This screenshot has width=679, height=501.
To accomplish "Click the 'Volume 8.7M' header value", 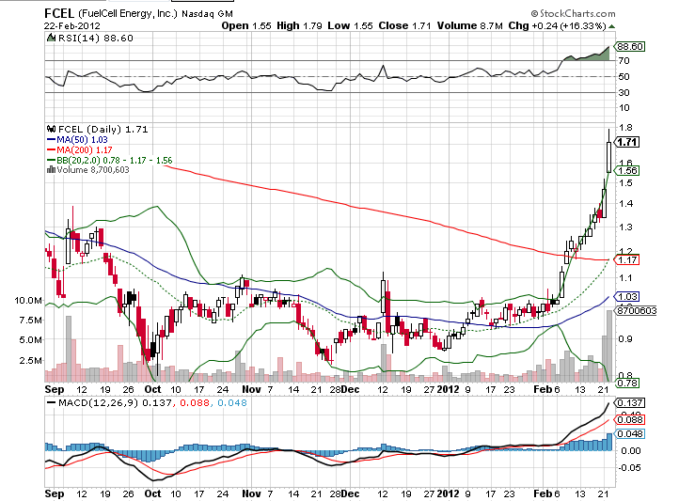I will pos(470,26).
